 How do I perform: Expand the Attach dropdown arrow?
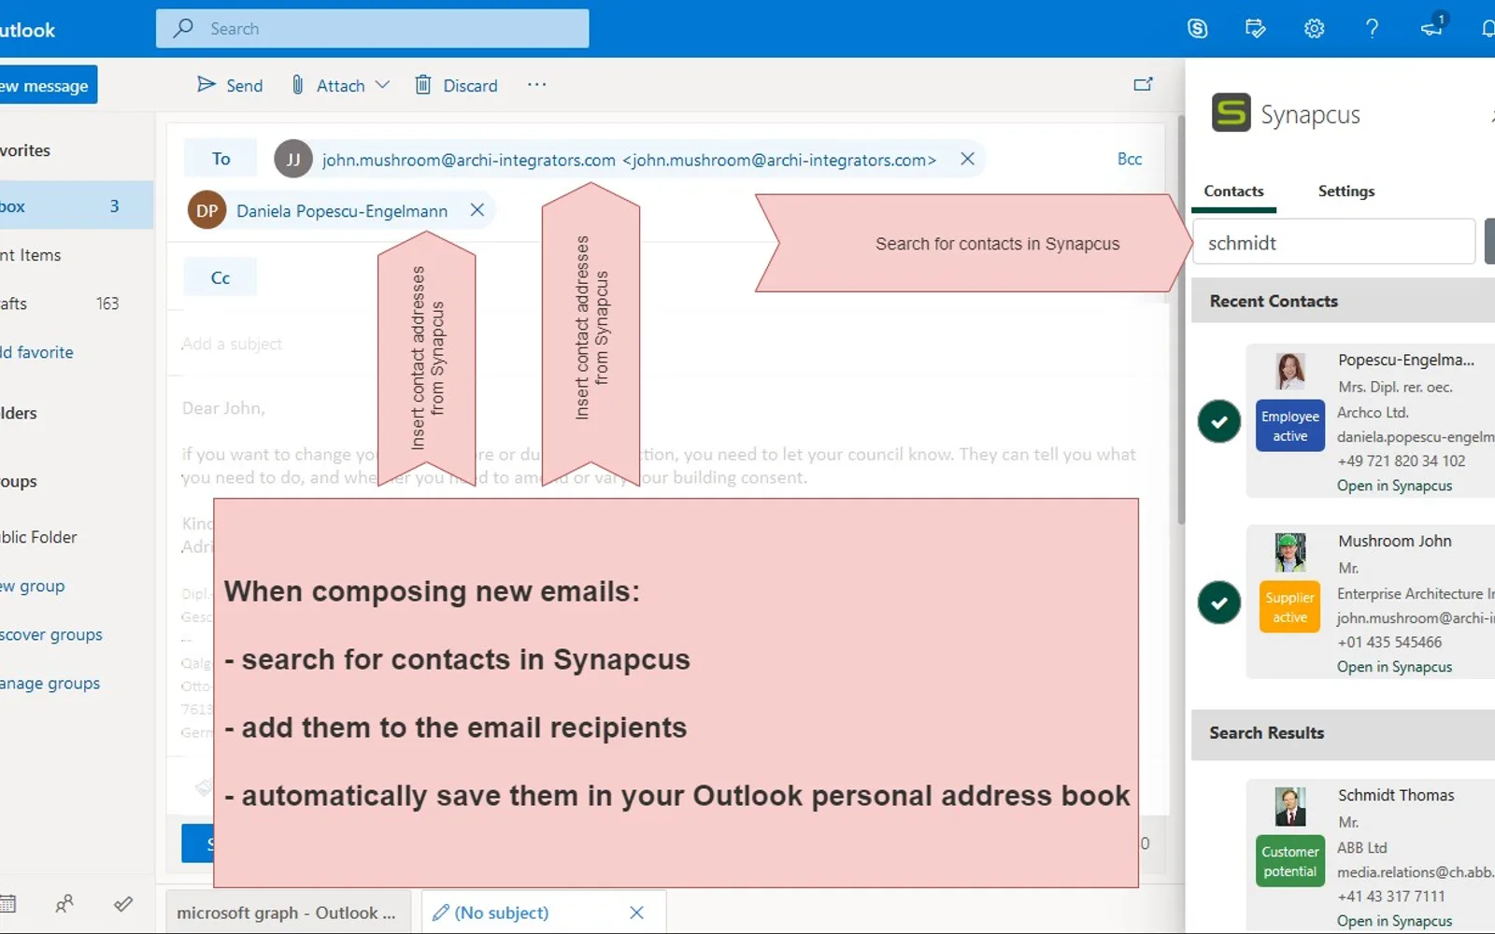382,85
